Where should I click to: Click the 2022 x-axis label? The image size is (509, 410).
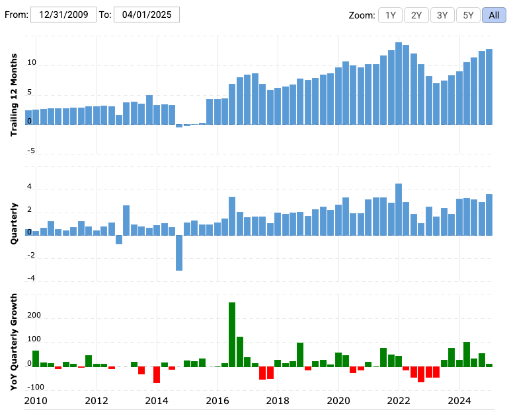pos(399,401)
